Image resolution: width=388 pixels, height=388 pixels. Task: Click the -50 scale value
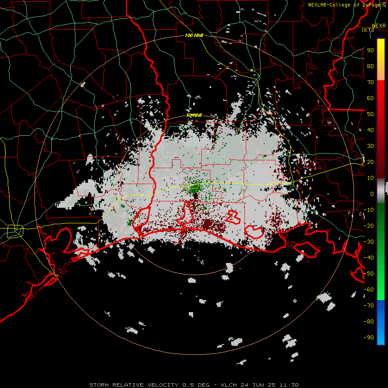369,274
